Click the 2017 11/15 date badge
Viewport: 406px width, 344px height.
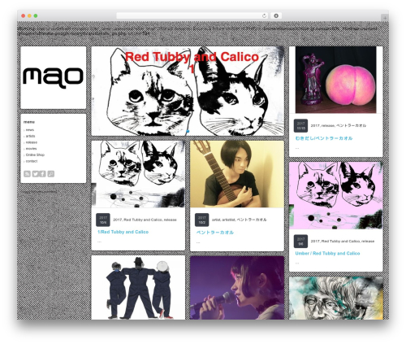tap(300, 125)
